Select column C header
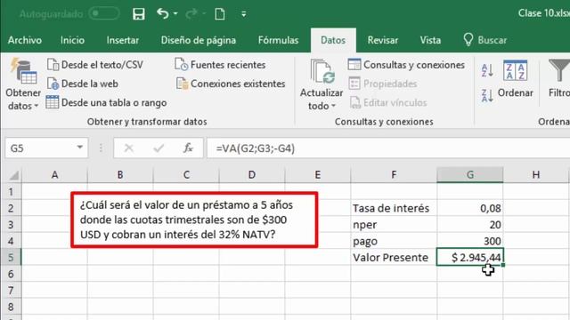Viewport: 570px width, 320px height. pyautogui.click(x=186, y=175)
